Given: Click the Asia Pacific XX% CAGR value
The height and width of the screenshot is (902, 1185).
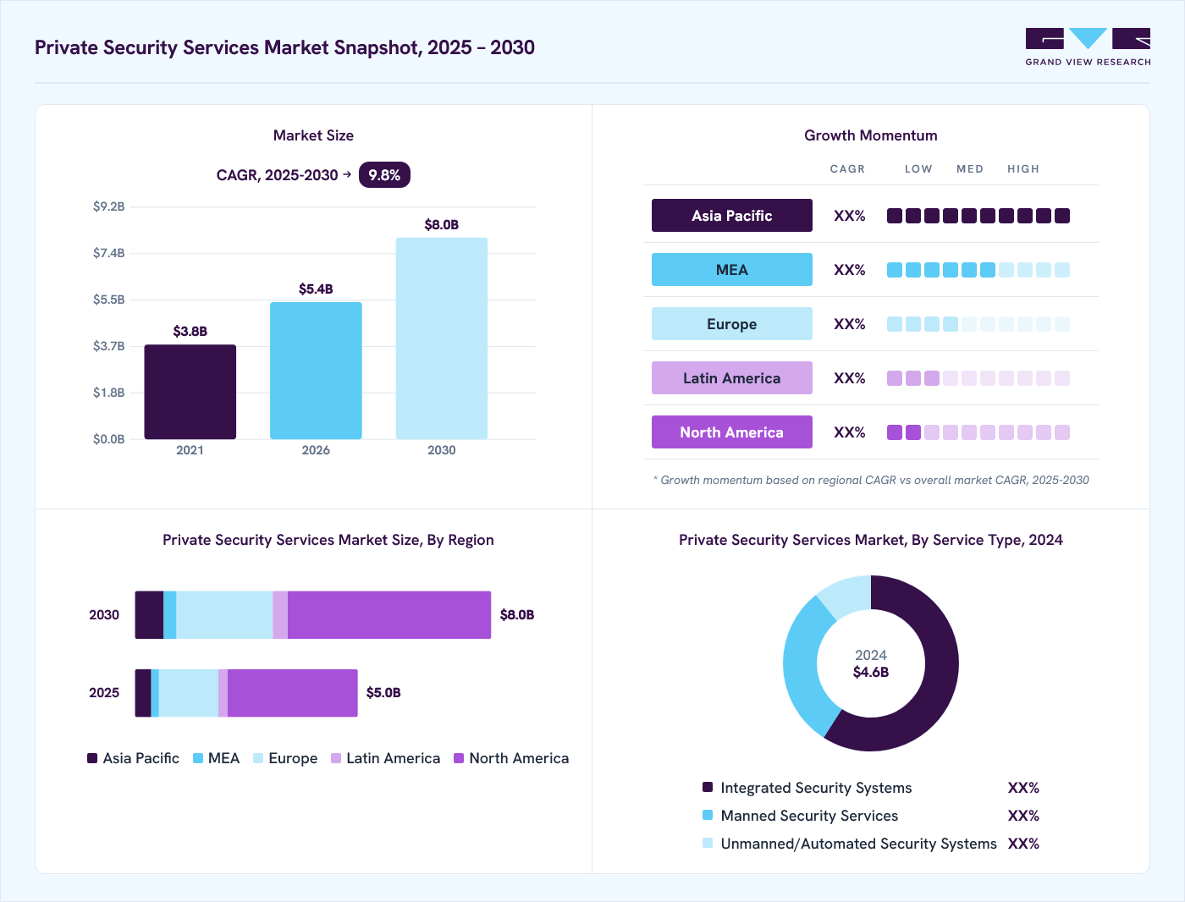Looking at the screenshot, I should point(850,216).
